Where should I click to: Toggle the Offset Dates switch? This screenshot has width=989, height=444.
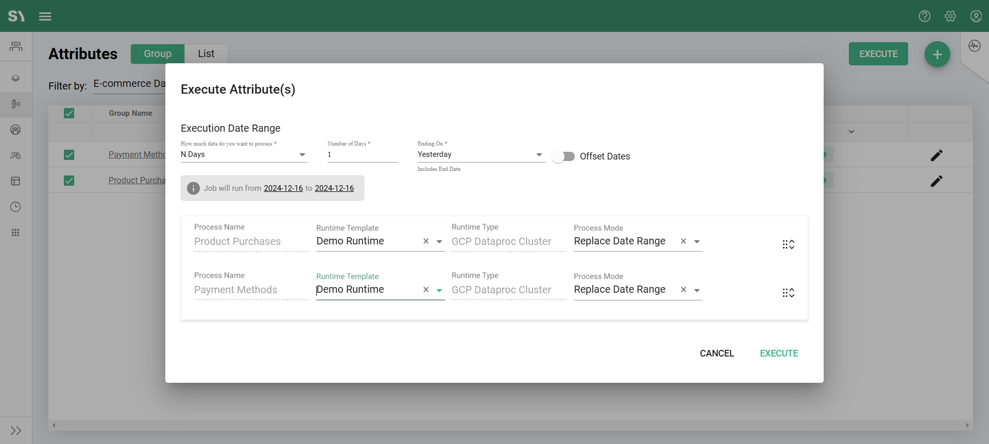click(x=563, y=156)
